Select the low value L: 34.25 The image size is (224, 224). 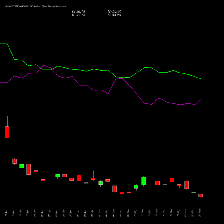[x=114, y=15]
